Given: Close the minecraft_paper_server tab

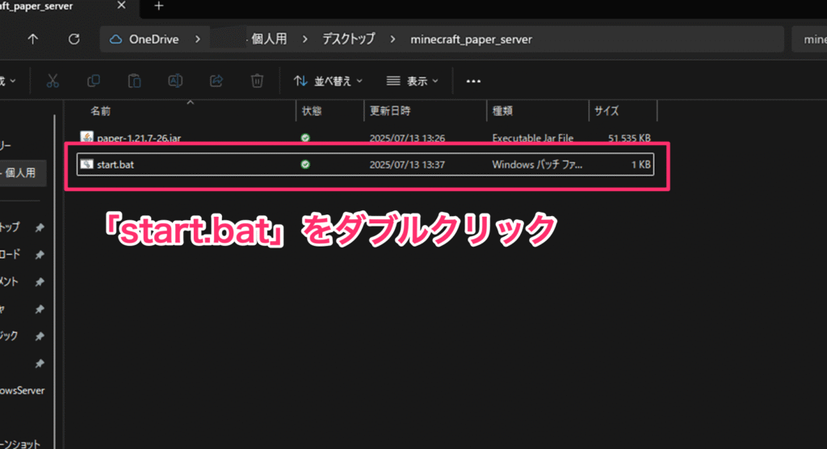Looking at the screenshot, I should pos(121,6).
